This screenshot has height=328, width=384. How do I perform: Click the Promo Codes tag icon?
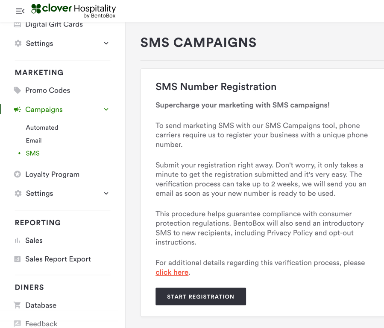pyautogui.click(x=18, y=90)
